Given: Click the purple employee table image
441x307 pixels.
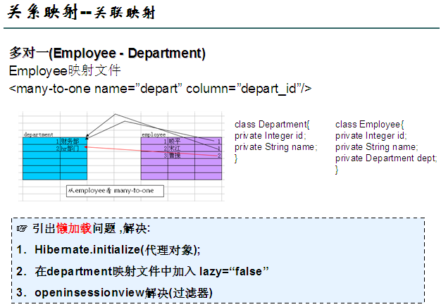Looking at the screenshot, I should [182, 158].
